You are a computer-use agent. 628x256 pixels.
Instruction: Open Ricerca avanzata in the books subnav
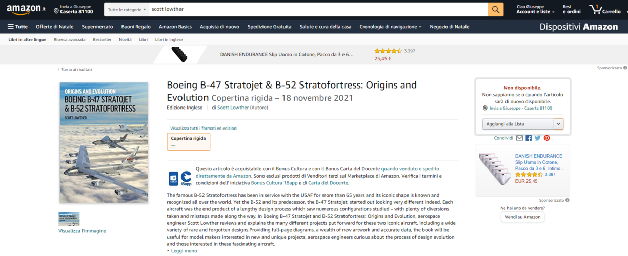70,39
